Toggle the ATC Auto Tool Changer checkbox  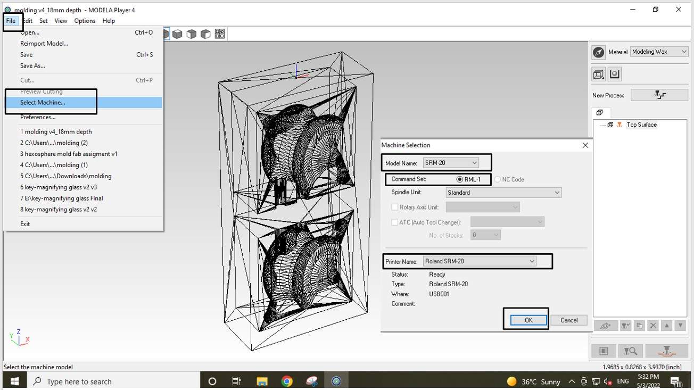pyautogui.click(x=395, y=222)
